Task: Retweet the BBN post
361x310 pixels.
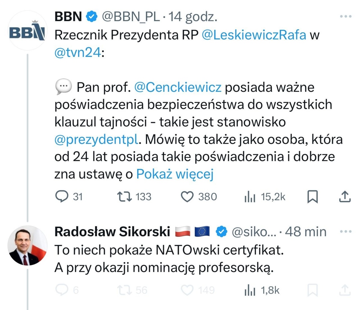Action: pyautogui.click(x=124, y=197)
